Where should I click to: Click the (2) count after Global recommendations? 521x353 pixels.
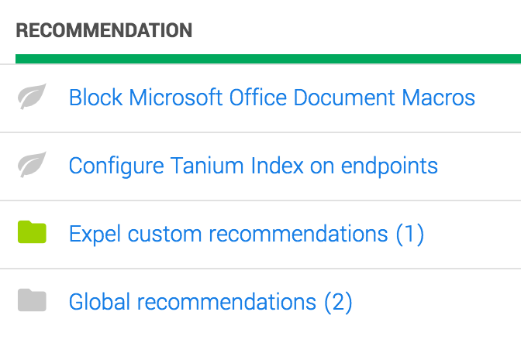click(x=338, y=302)
